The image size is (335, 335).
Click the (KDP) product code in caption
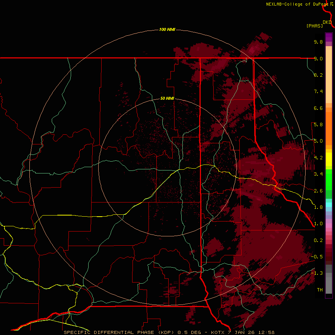click(x=167, y=332)
